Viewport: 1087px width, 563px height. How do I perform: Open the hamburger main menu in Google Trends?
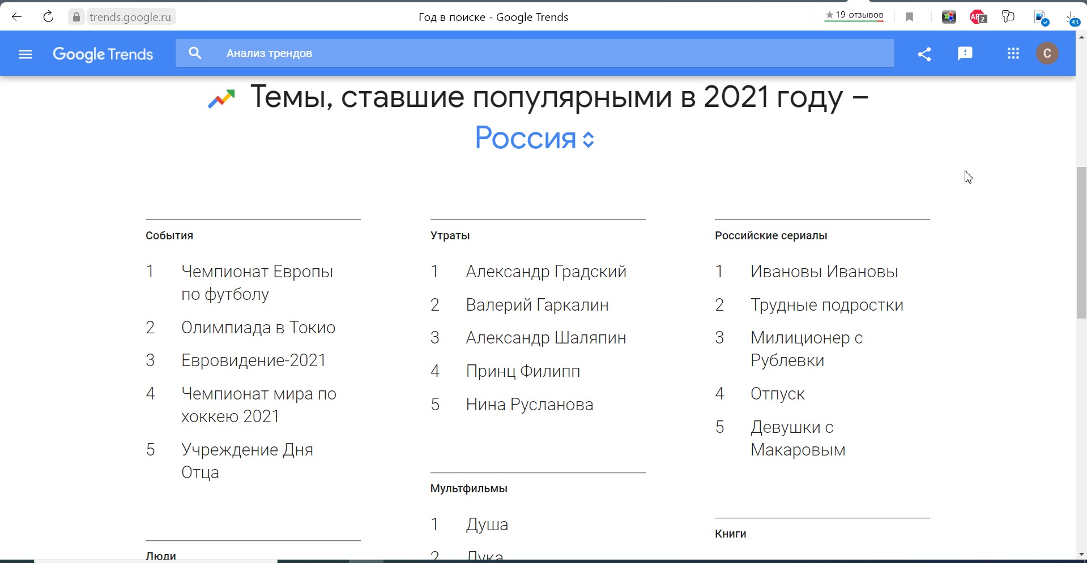coord(25,54)
